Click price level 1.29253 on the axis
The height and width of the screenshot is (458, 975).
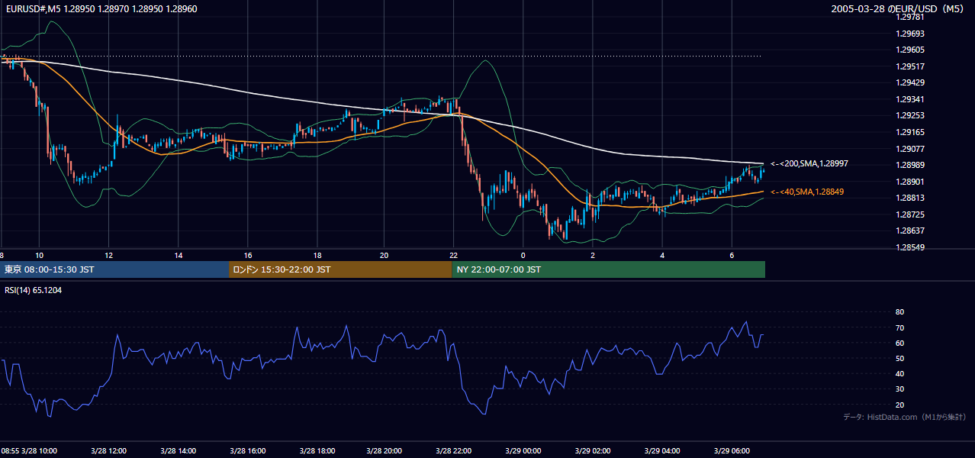[x=910, y=115]
